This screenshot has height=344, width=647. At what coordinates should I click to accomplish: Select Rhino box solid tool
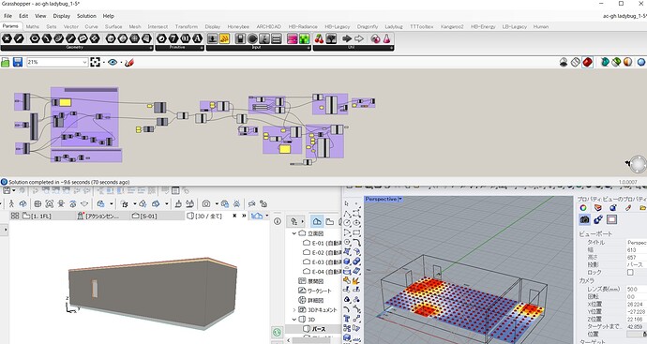(x=347, y=262)
